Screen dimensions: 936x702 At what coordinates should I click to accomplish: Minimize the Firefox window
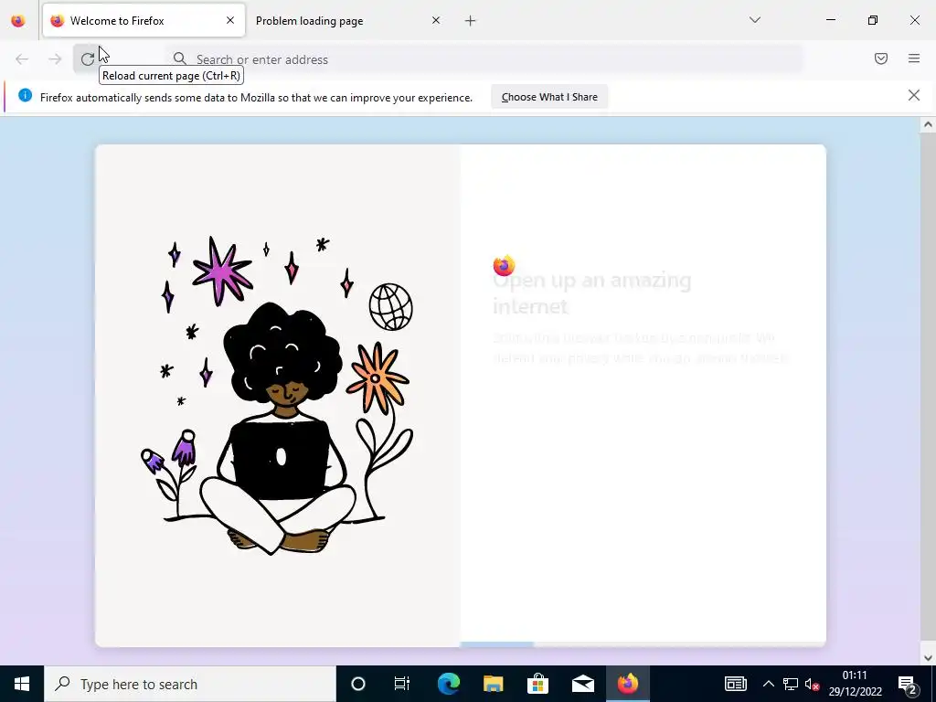coord(831,20)
